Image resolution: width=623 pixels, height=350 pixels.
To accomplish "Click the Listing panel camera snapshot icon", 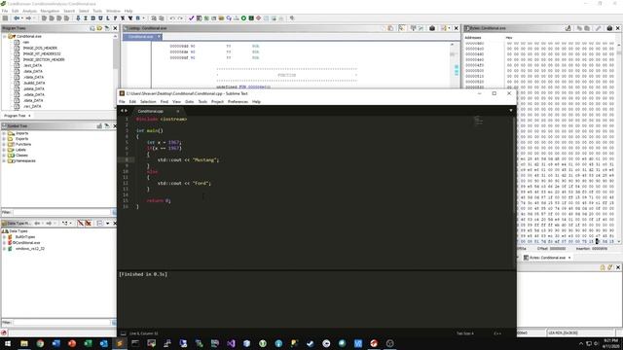I will [432, 28].
